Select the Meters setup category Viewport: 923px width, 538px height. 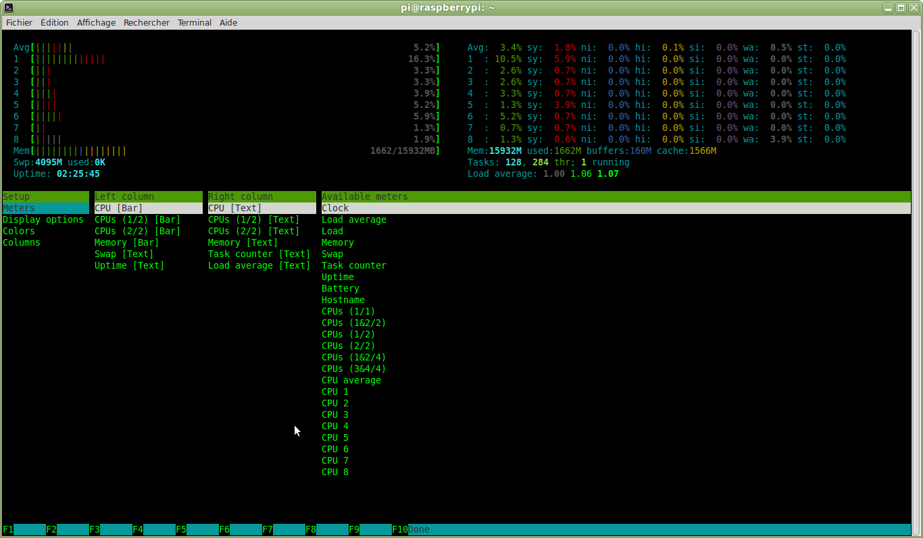click(x=19, y=208)
